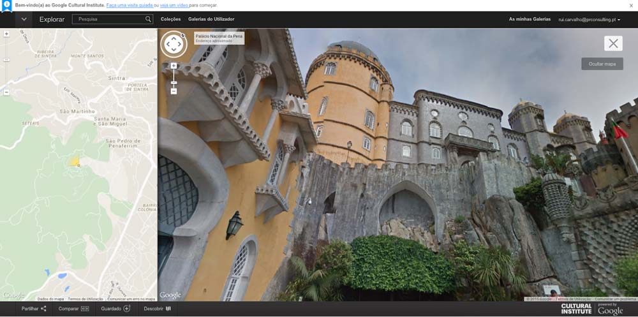Zoom in on the Street View panorama
This screenshot has height=317, width=638.
174,66
